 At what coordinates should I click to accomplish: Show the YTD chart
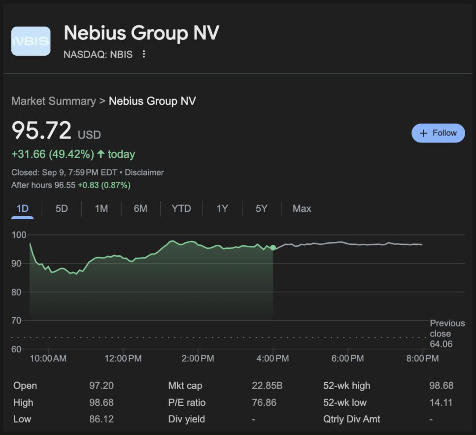181,208
